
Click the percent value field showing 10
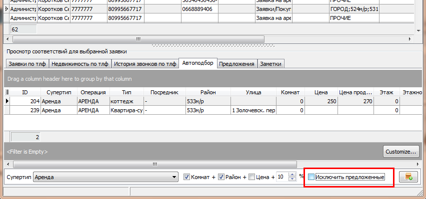pyautogui.click(x=282, y=177)
